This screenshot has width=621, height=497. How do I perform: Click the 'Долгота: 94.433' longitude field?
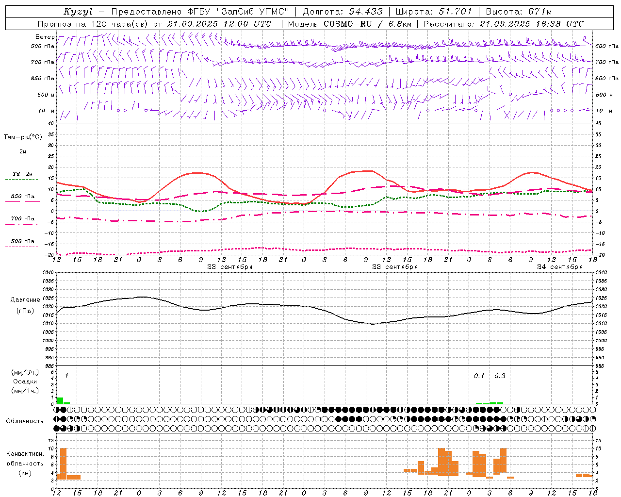tap(343, 12)
